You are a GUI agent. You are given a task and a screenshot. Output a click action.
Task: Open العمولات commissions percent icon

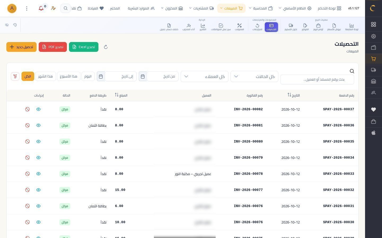point(239,27)
